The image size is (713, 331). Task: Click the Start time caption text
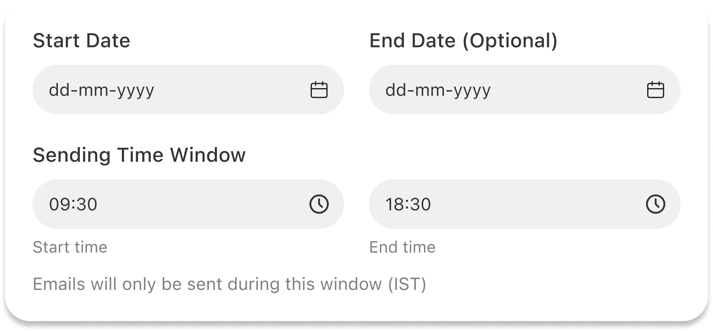click(70, 247)
